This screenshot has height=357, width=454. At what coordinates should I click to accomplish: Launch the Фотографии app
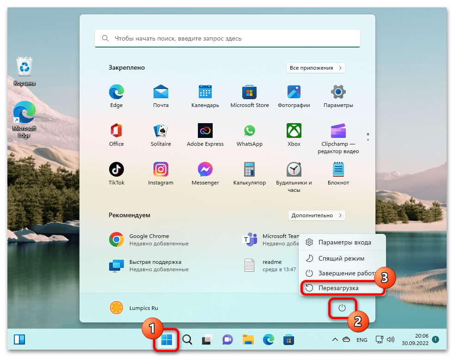tap(294, 96)
